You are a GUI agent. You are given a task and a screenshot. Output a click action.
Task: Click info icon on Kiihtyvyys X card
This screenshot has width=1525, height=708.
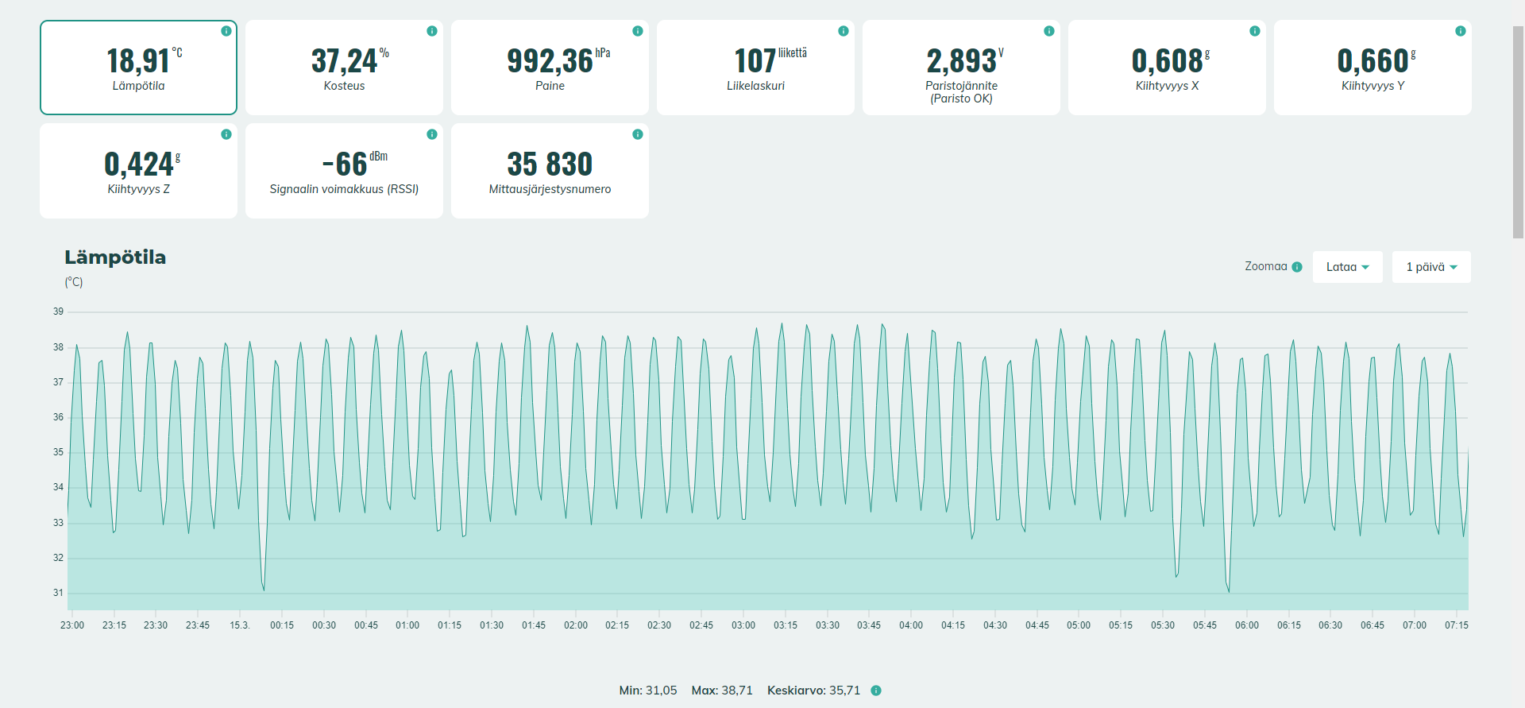click(x=1255, y=31)
